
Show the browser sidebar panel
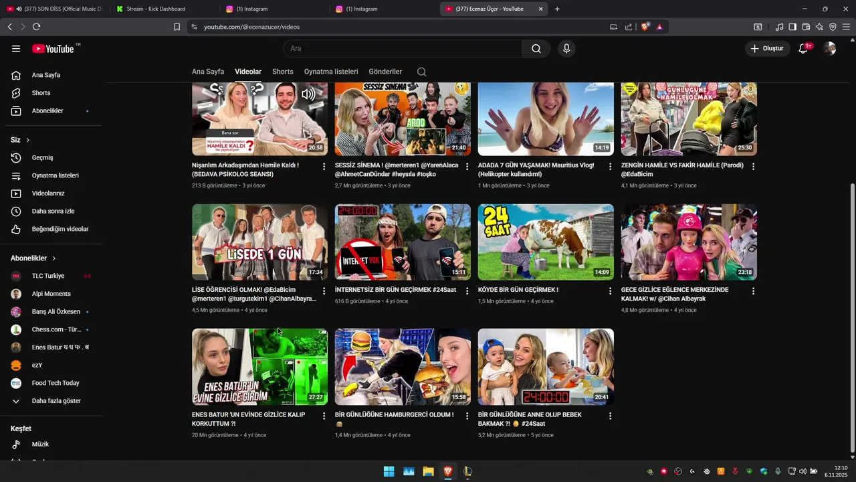click(x=792, y=27)
